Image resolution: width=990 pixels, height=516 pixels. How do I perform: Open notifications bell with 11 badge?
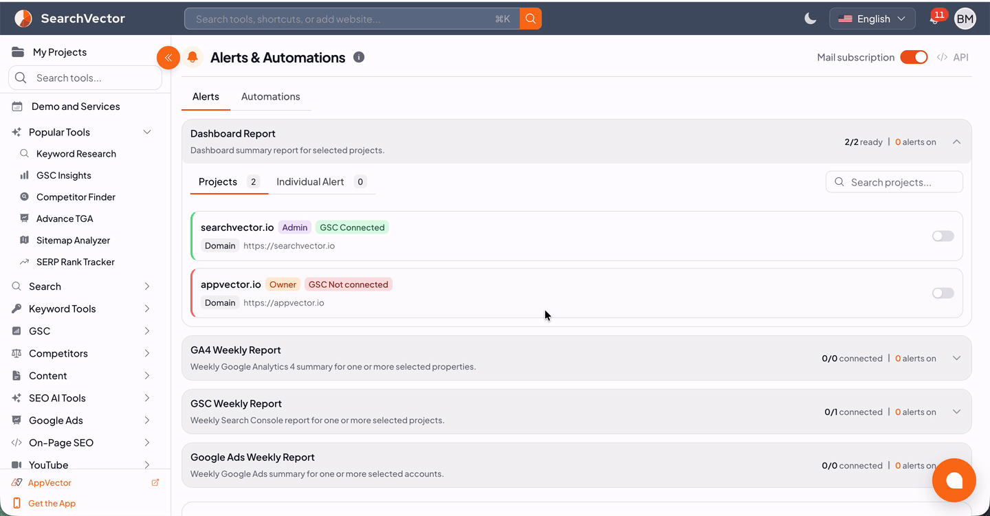point(935,18)
